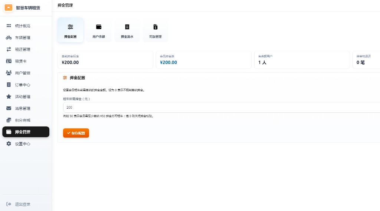This screenshot has width=380, height=211.
Task: Click the 押金配置 section heading text
Action: (77, 78)
